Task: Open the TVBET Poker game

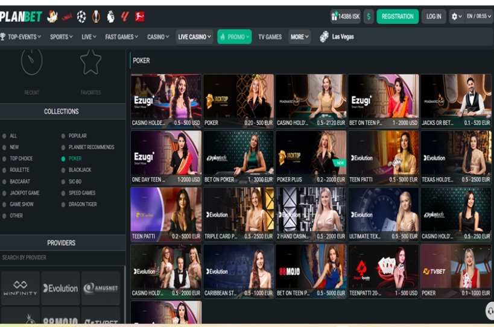Action: [456, 271]
